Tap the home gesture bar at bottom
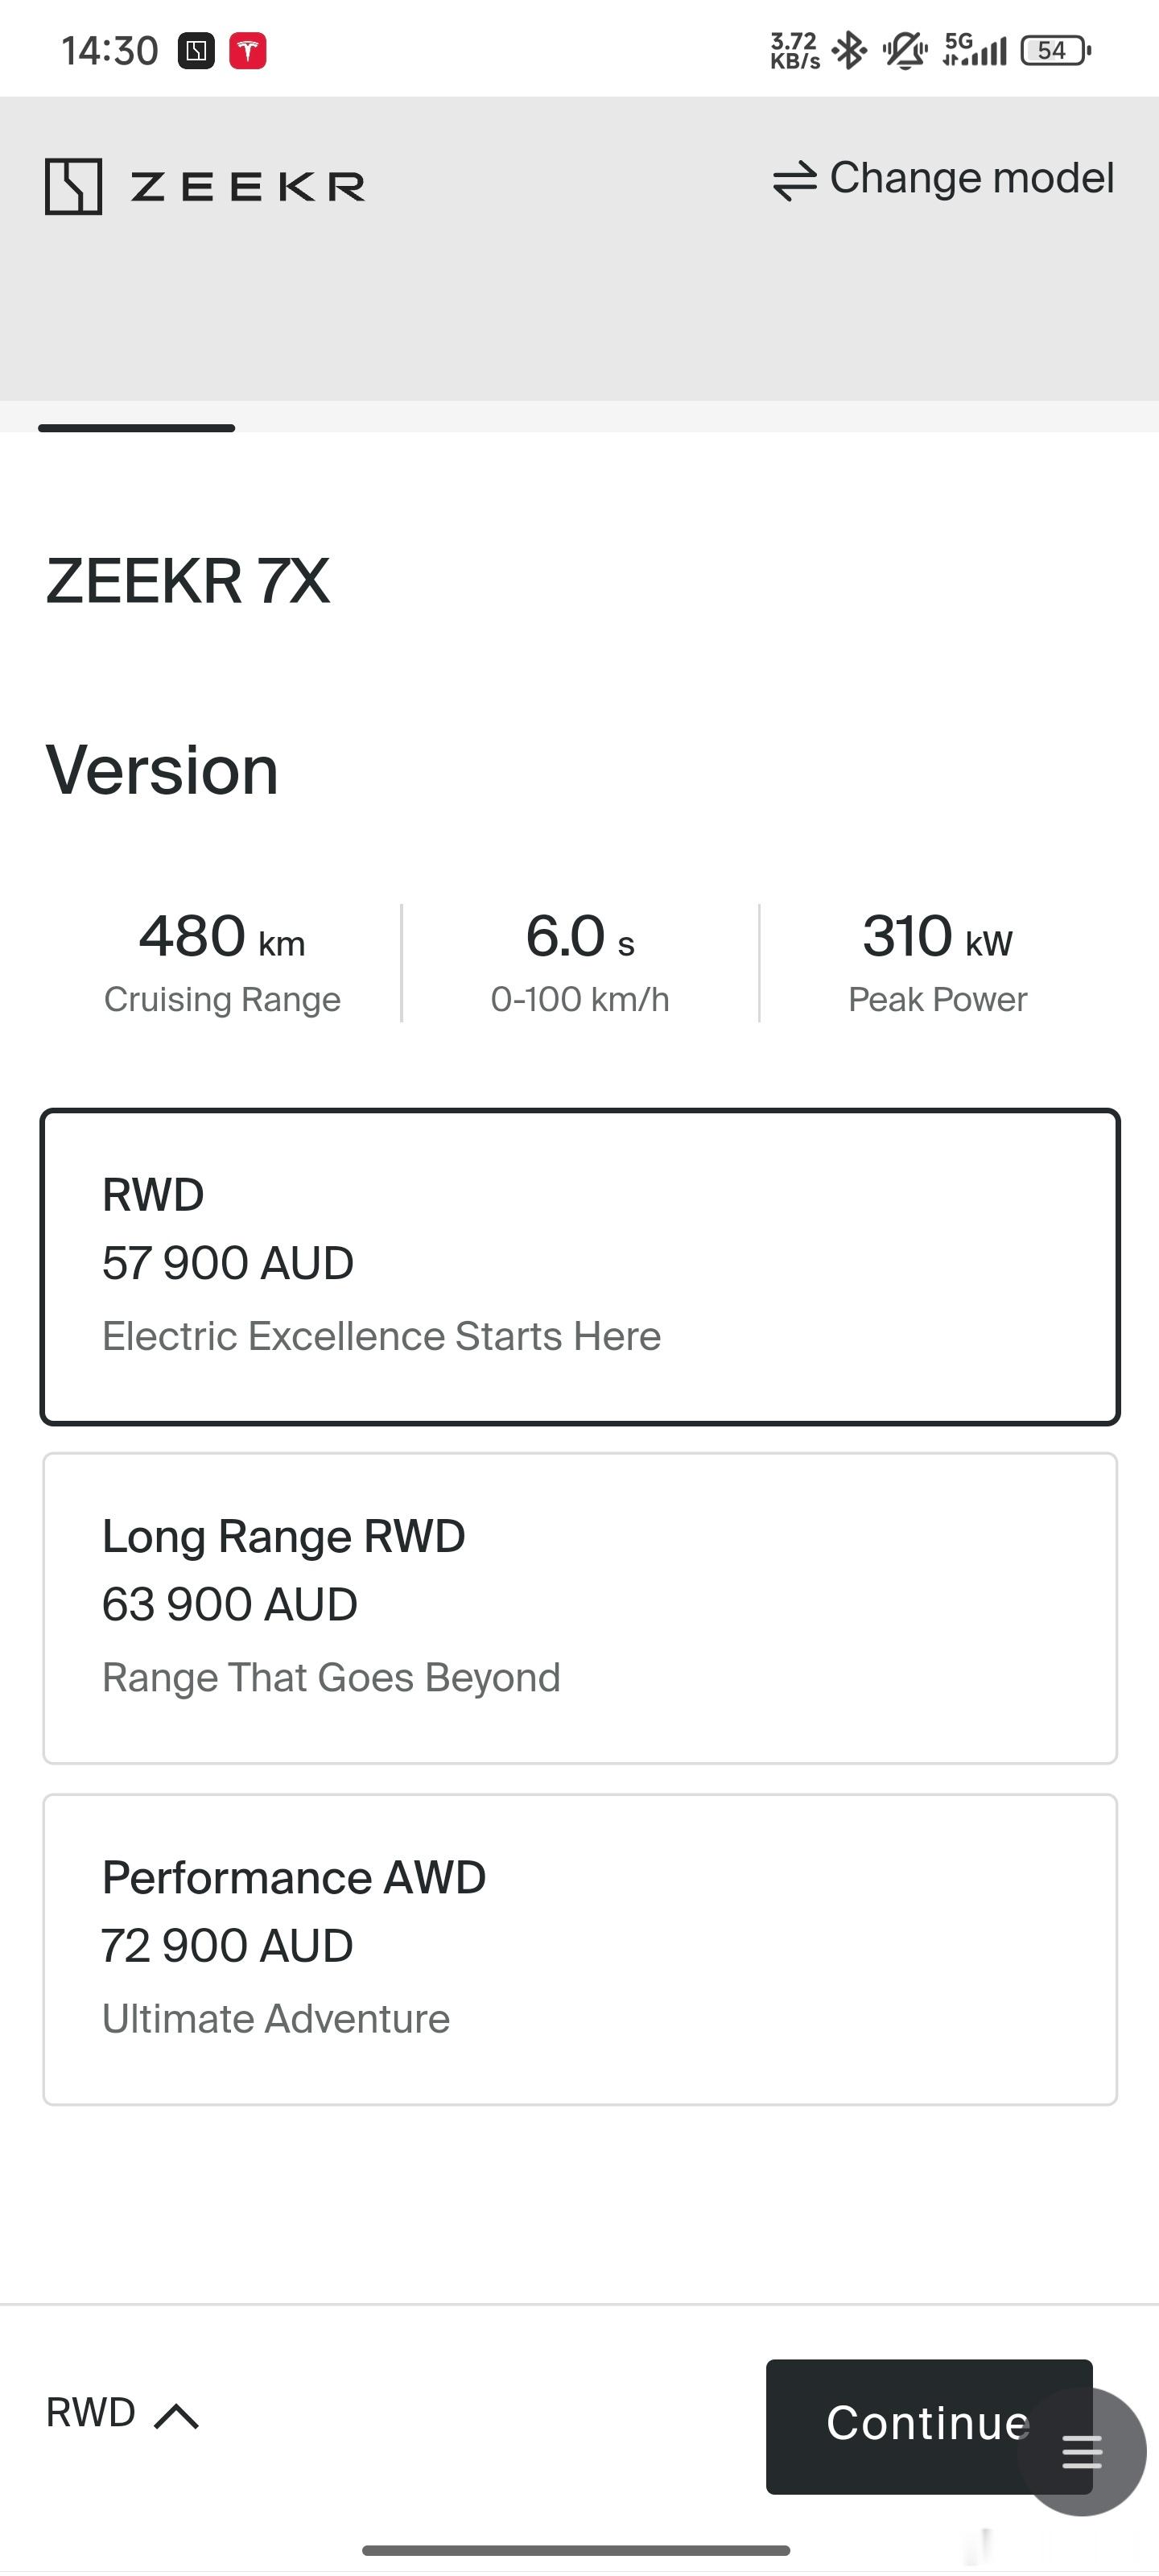Screen dimensions: 1159x2576 [x=576, y=2550]
